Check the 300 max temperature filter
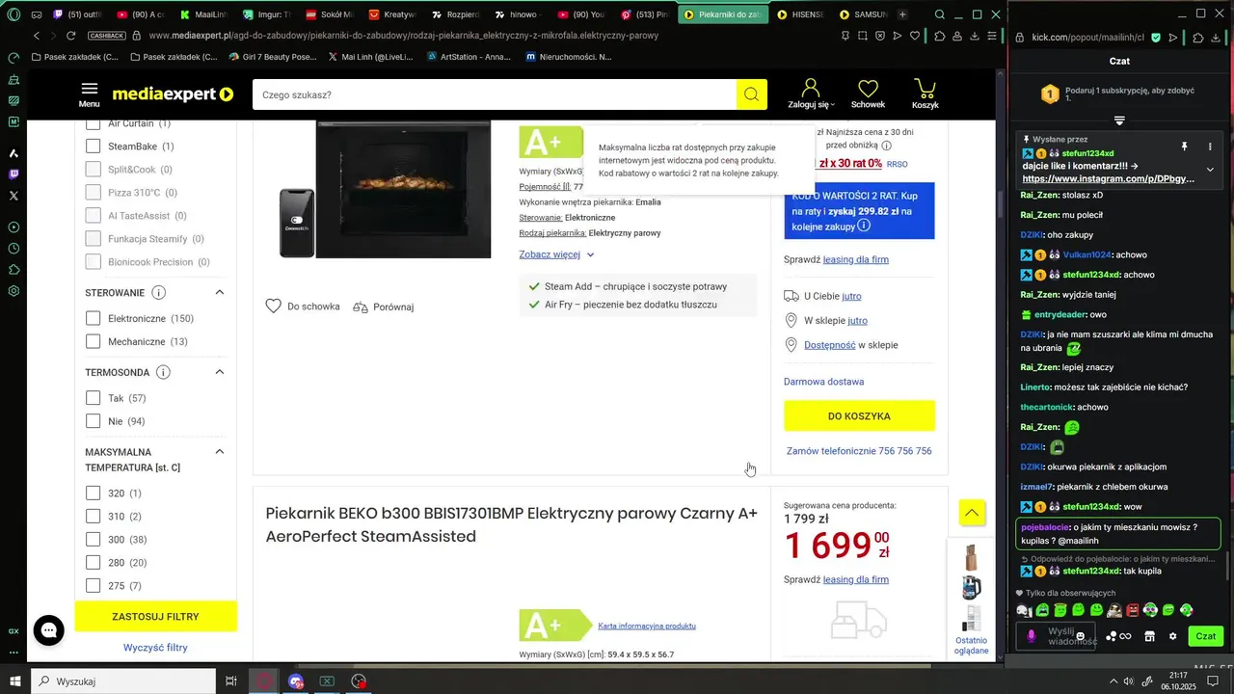The width and height of the screenshot is (1234, 694). point(94,540)
